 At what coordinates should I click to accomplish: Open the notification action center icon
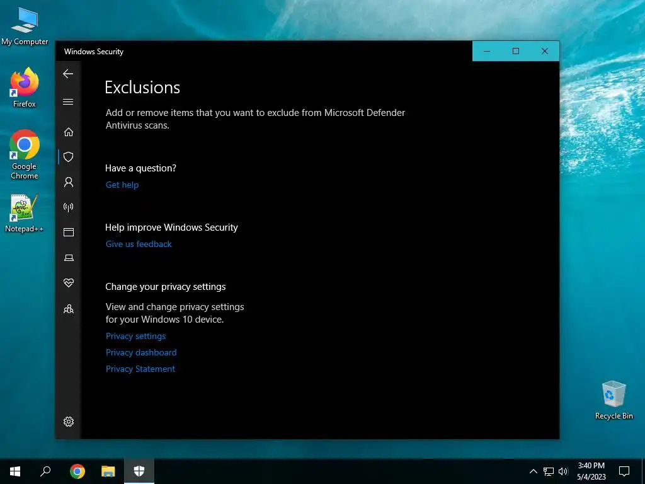click(x=624, y=471)
